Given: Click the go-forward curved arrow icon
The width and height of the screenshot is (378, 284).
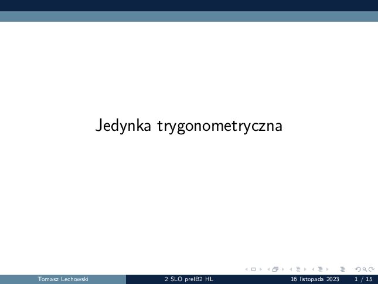Looking at the screenshot, I should pyautogui.click(x=372, y=269).
